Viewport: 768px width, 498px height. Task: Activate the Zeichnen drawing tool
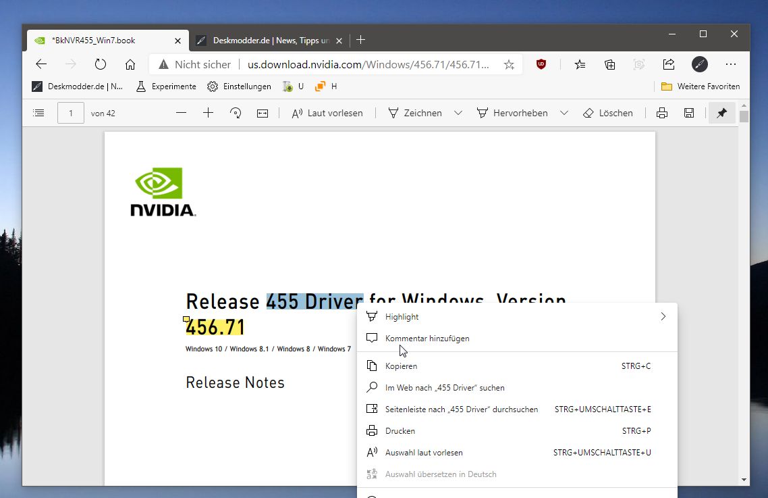click(x=415, y=113)
